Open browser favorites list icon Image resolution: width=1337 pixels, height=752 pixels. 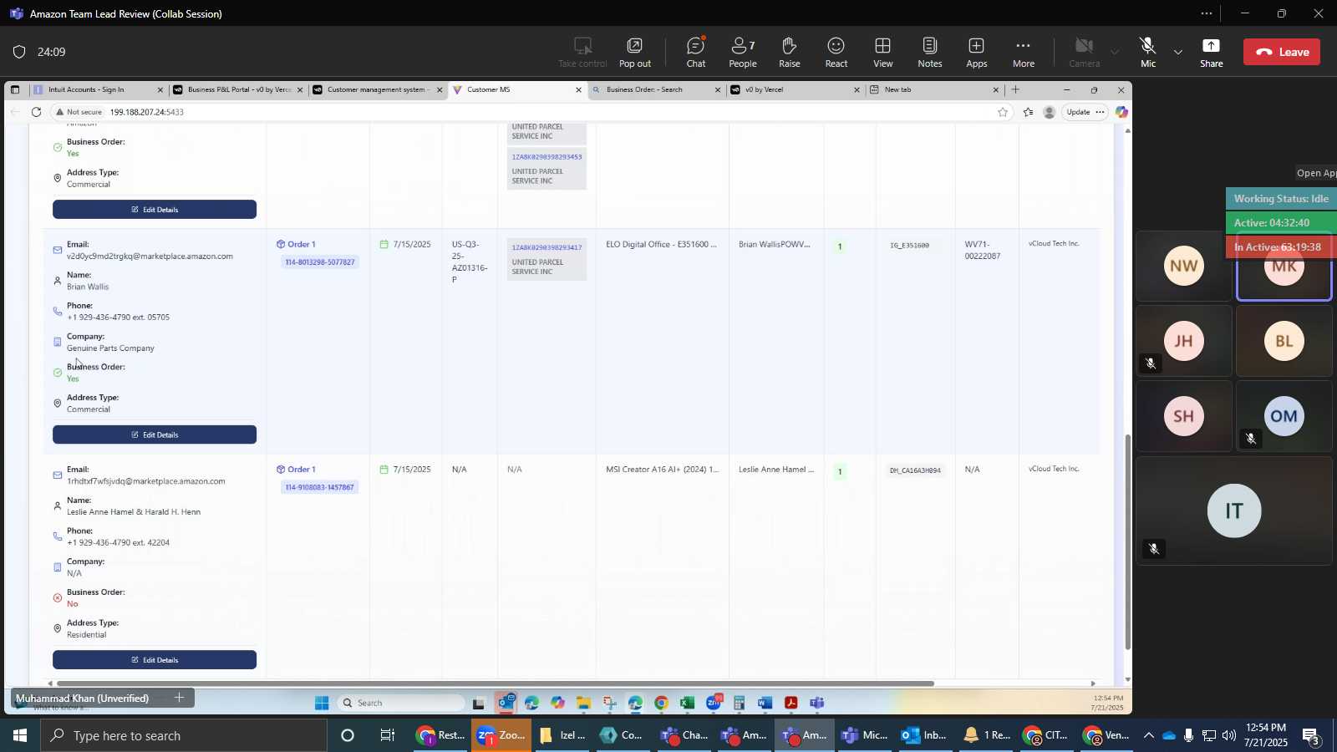1028,112
